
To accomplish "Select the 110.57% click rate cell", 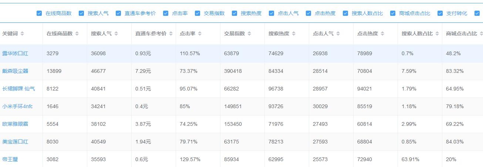I will pyautogui.click(x=190, y=53).
